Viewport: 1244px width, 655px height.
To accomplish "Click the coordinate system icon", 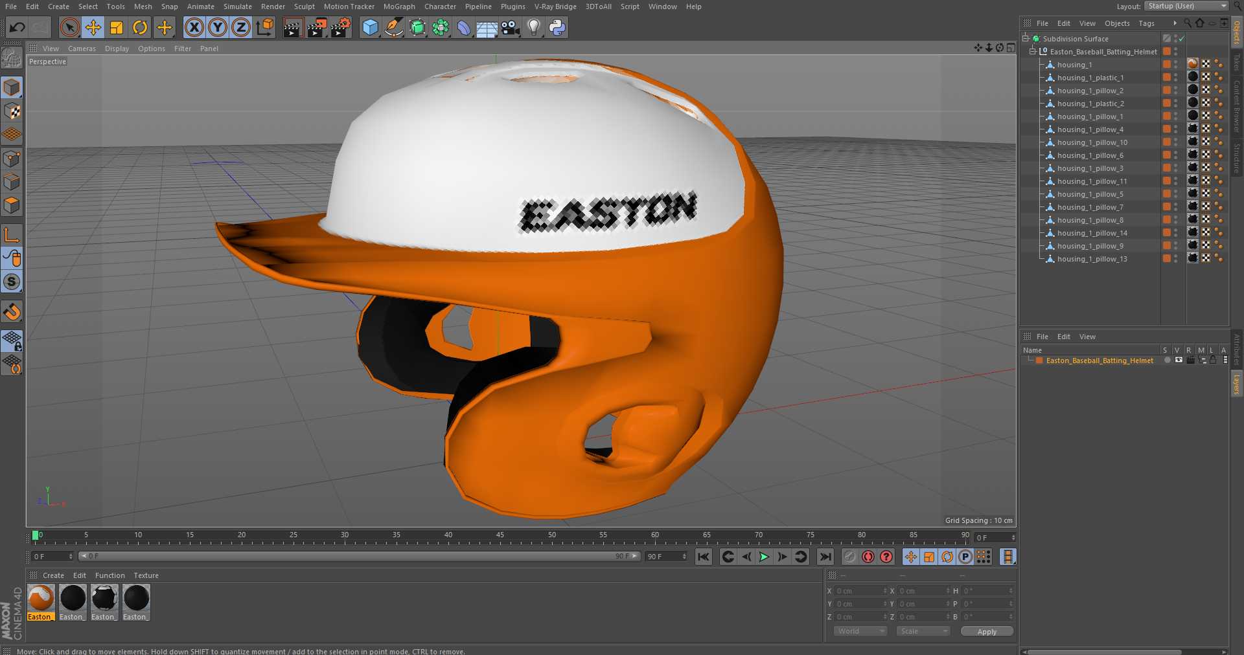I will click(264, 27).
